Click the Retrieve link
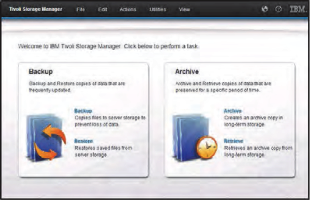Image resolution: width=310 pixels, height=200 pixels. coord(233,141)
